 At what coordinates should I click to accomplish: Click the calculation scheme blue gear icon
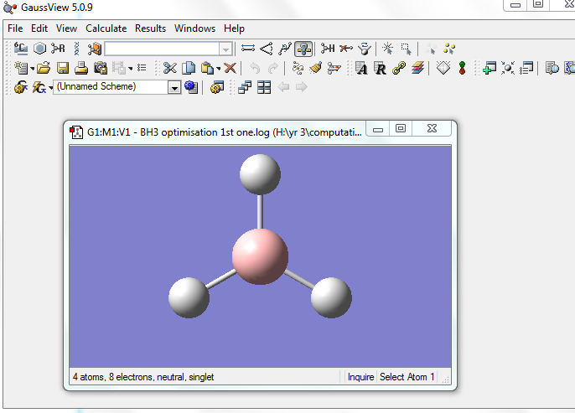191,87
